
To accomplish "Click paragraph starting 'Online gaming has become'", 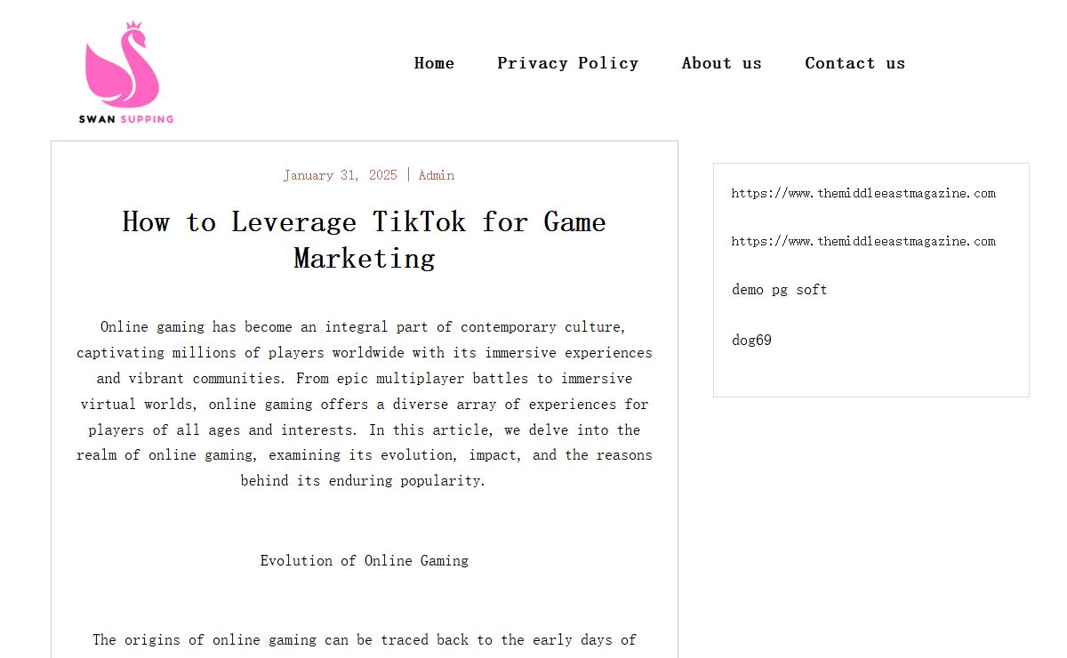I will 365,404.
